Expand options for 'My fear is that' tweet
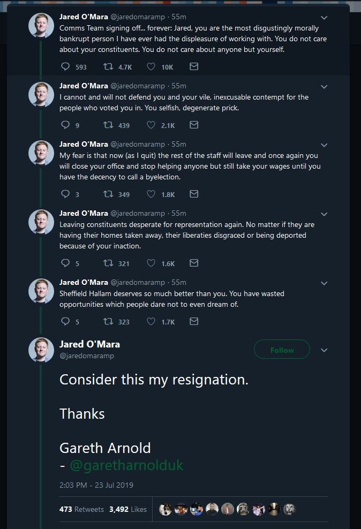The width and height of the screenshot is (361, 529). pyautogui.click(x=324, y=145)
